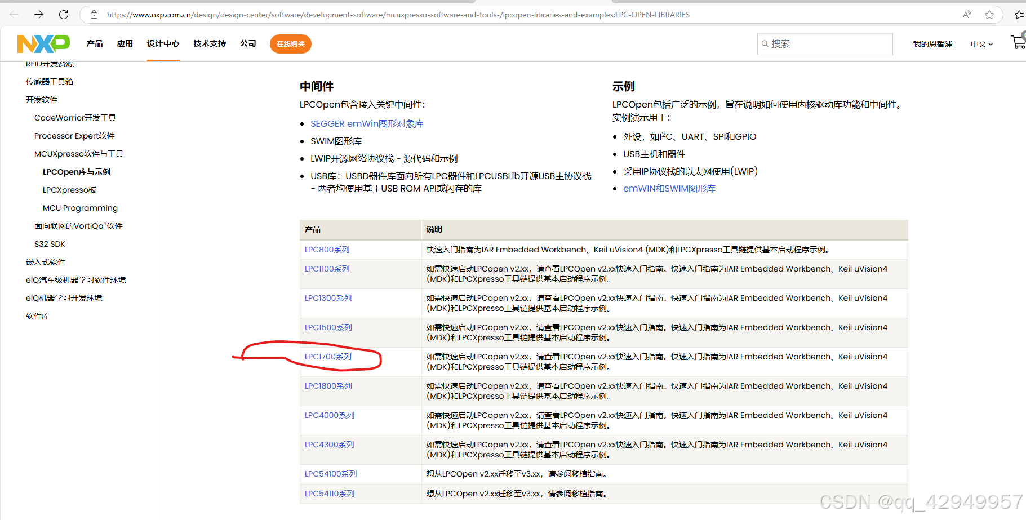Open the LPC4000系列 link

pyautogui.click(x=330, y=415)
